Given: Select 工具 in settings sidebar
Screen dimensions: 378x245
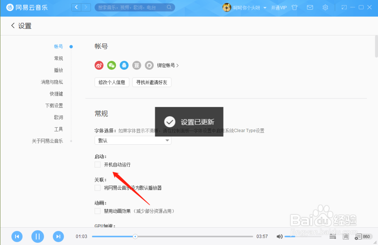Looking at the screenshot, I should pos(58,129).
